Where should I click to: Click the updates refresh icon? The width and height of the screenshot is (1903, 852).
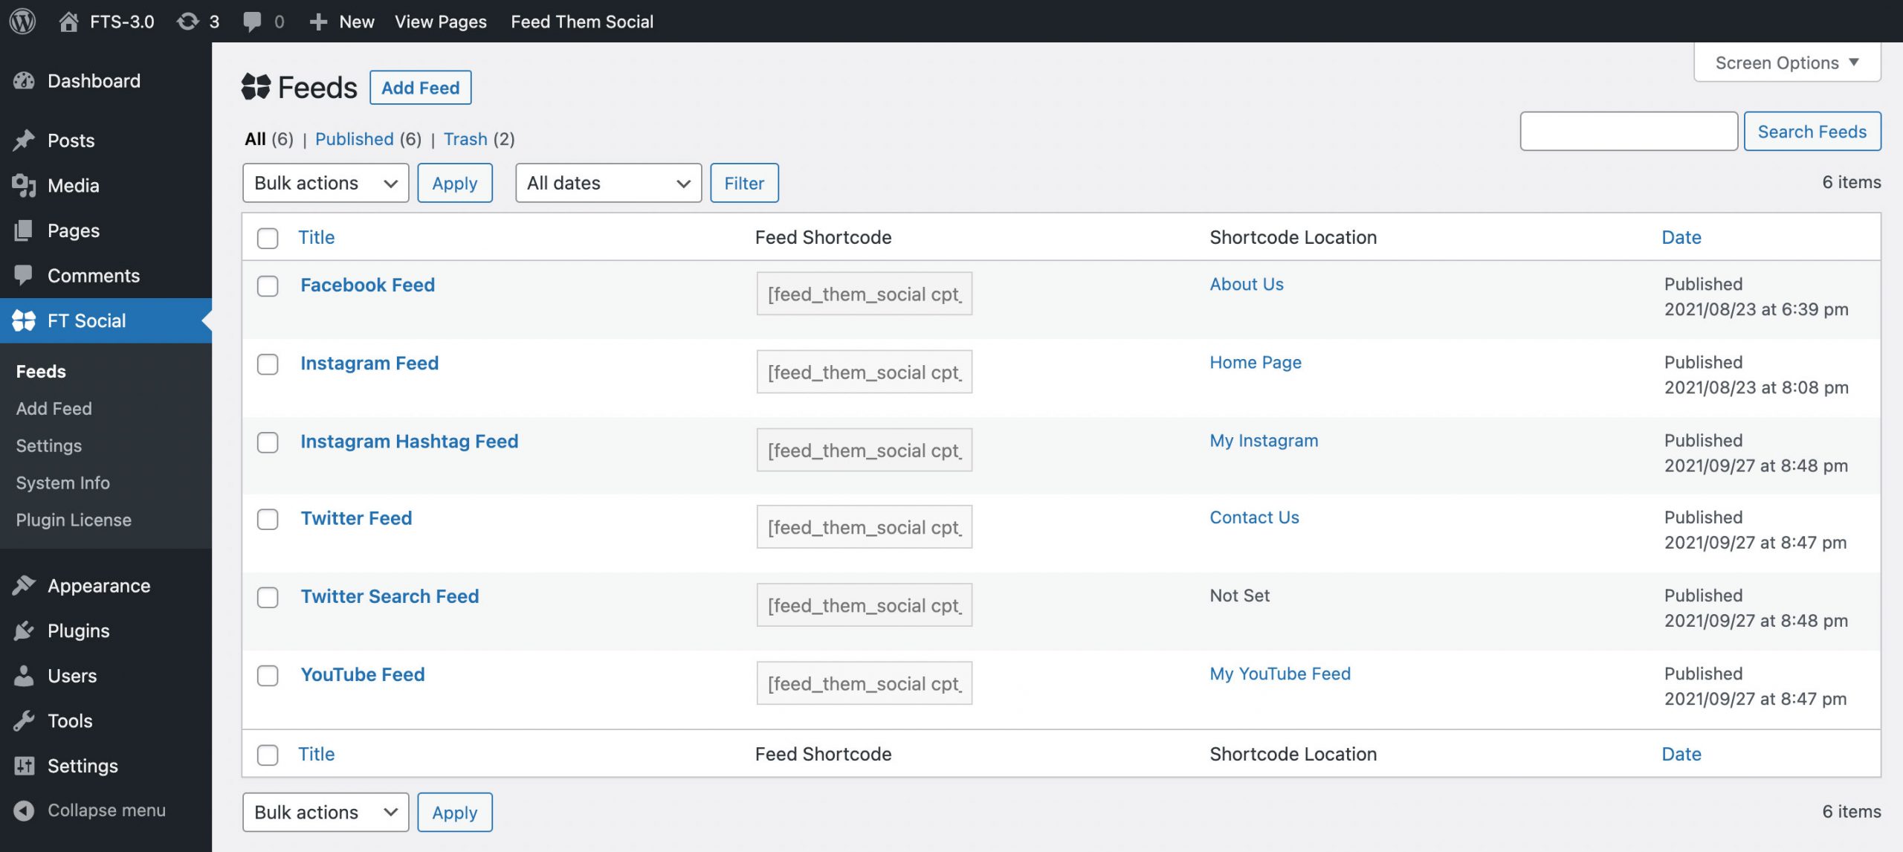(187, 22)
